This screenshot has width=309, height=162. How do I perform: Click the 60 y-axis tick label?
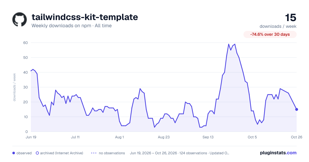pyautogui.click(x=25, y=43)
